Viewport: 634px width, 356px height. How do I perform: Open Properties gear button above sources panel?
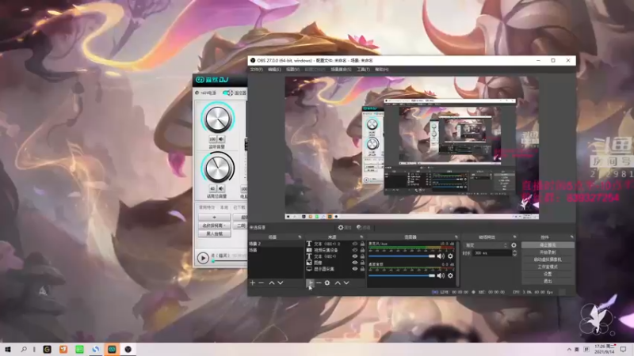click(x=345, y=228)
